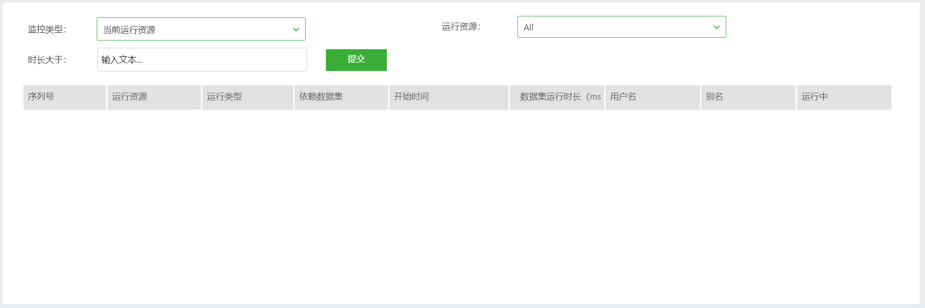Click the 监控类型 field label
Screen dimensions: 925x308
pos(47,29)
